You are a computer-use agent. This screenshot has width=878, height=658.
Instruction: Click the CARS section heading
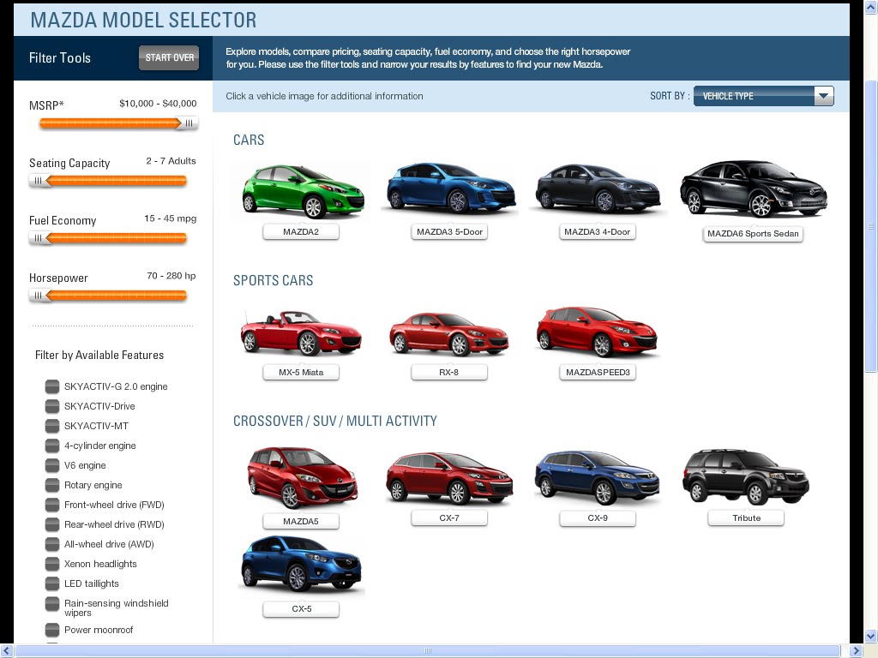pyautogui.click(x=249, y=140)
